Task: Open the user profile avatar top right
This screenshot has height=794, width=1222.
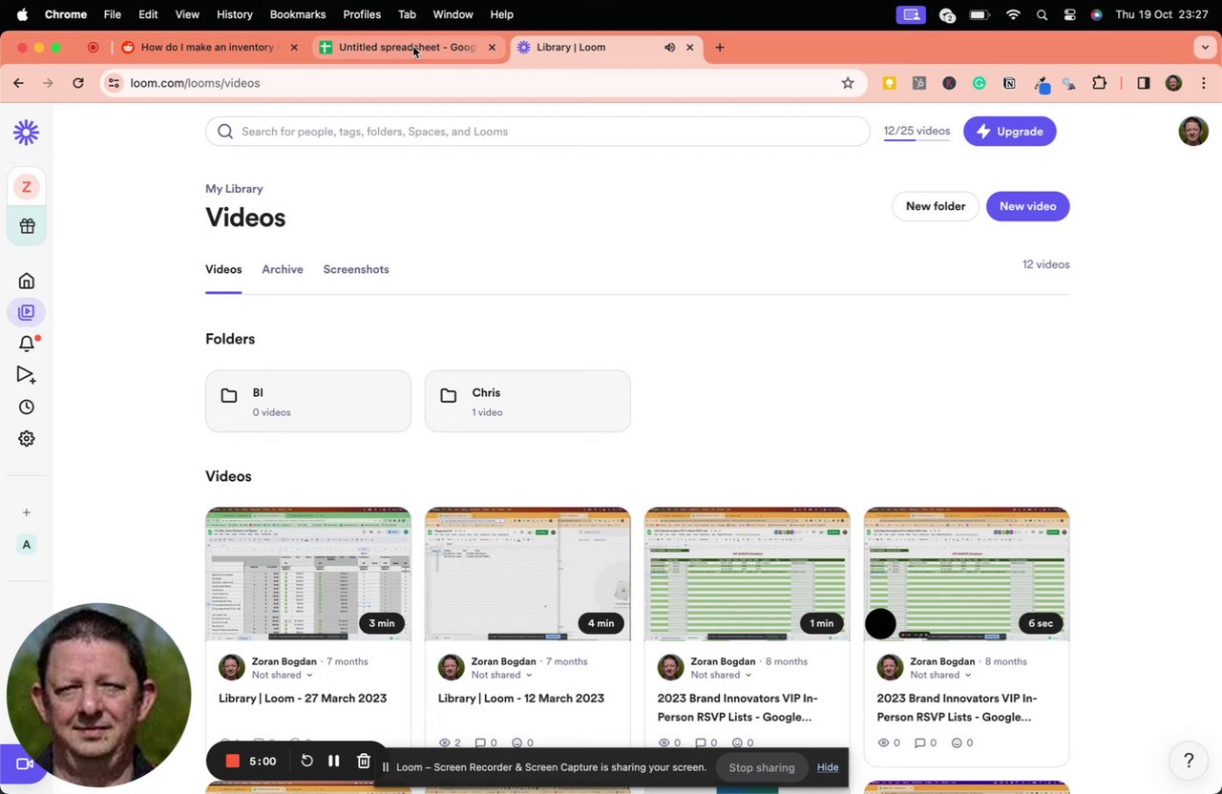Action: coord(1193,131)
